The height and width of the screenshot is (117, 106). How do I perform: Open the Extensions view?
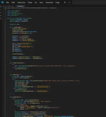click(x=1, y=19)
